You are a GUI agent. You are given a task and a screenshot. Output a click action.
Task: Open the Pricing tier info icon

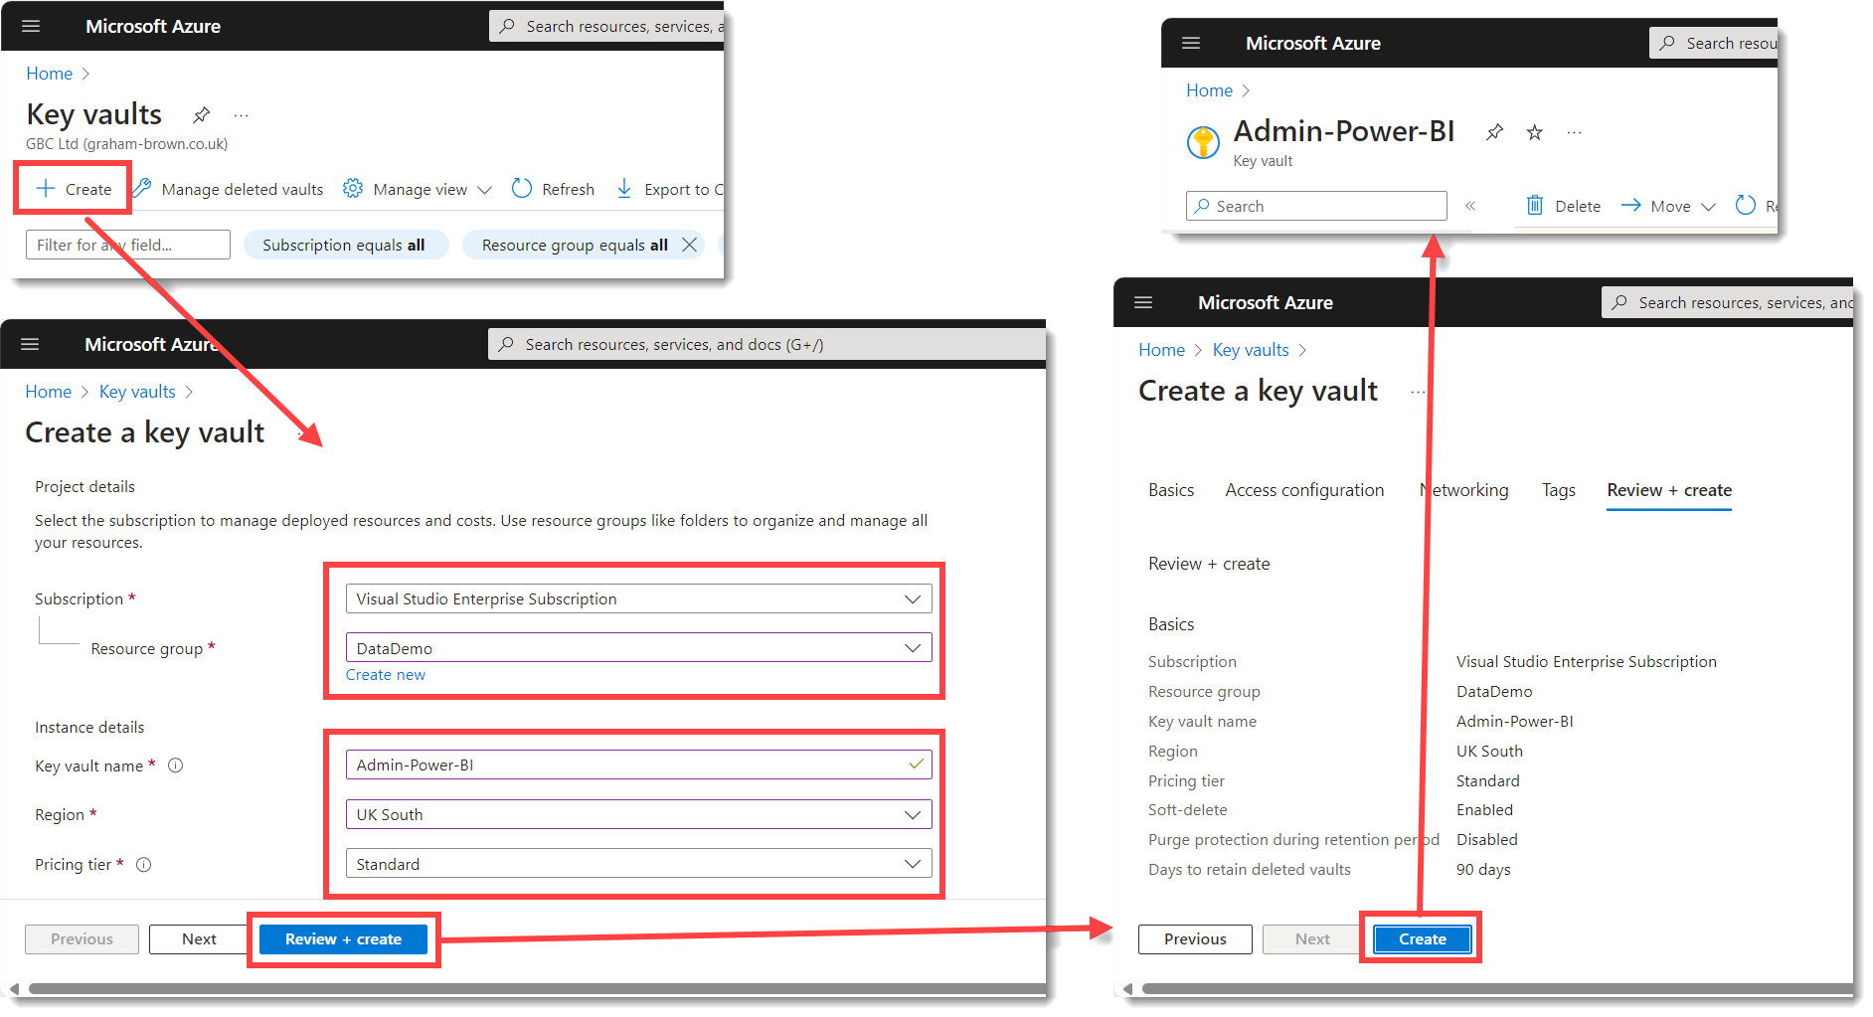(143, 864)
